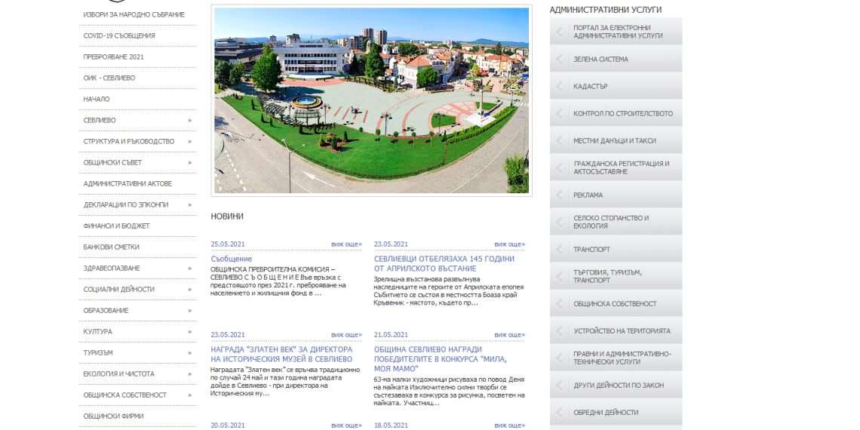
Task: Click arrow icon beside Реклама
Action: click(560, 195)
